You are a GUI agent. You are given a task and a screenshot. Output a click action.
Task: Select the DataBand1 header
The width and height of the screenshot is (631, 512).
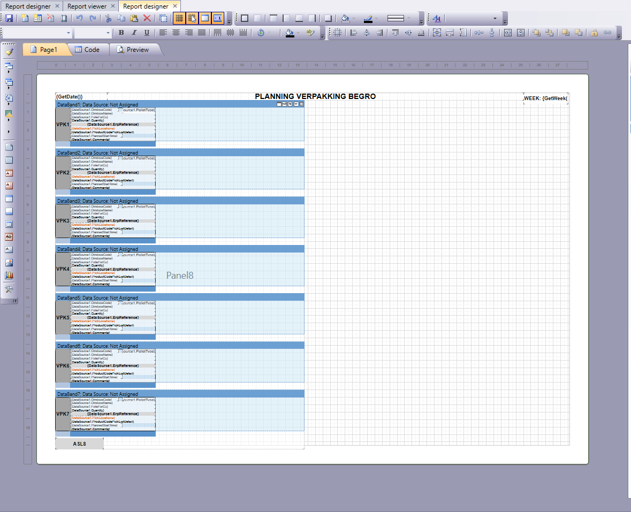pos(180,104)
